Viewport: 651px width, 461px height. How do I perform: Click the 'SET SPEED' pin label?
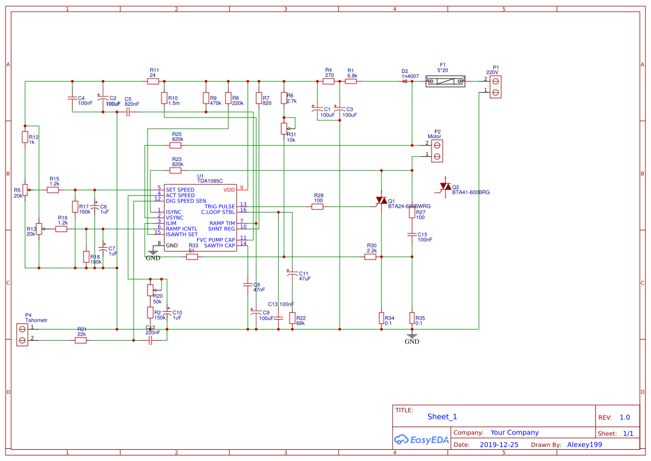(180, 190)
